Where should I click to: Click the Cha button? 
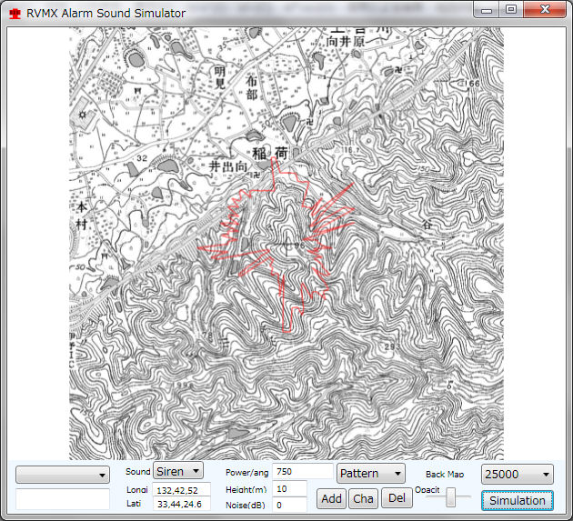pyautogui.click(x=363, y=498)
